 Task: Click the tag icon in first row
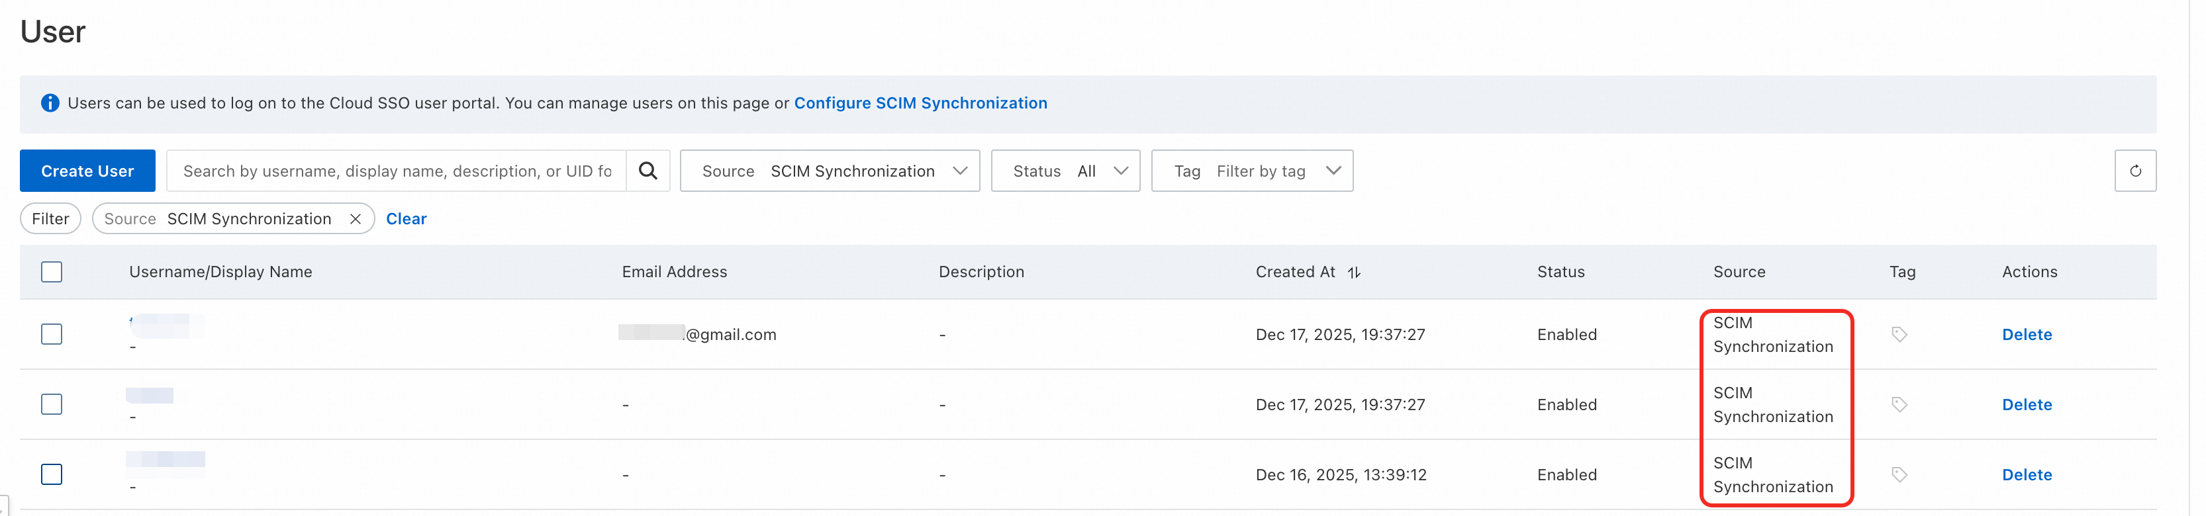tap(1899, 335)
